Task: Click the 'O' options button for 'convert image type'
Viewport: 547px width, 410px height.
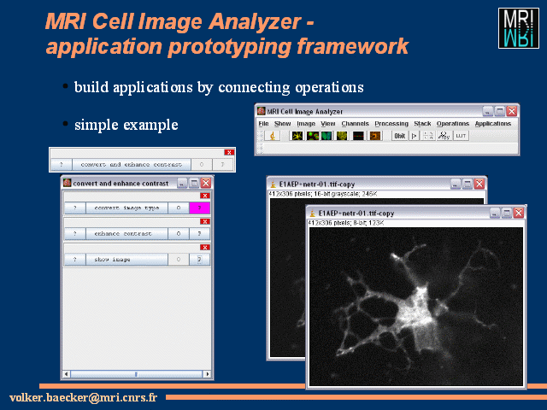Action: click(179, 208)
